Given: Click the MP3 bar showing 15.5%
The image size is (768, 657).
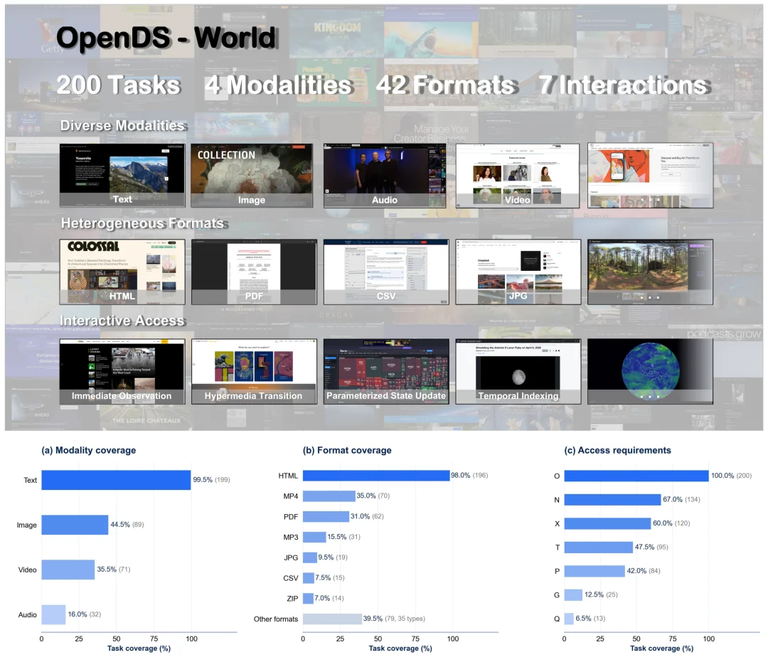Looking at the screenshot, I should (x=314, y=537).
